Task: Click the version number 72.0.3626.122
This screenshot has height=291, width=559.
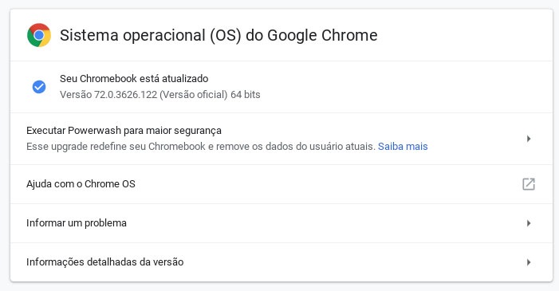Action: click(125, 95)
